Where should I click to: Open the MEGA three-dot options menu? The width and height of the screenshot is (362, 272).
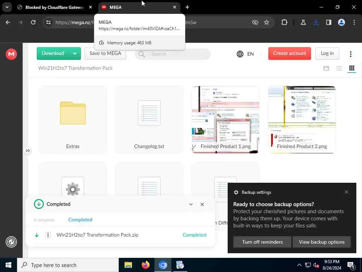click(350, 54)
